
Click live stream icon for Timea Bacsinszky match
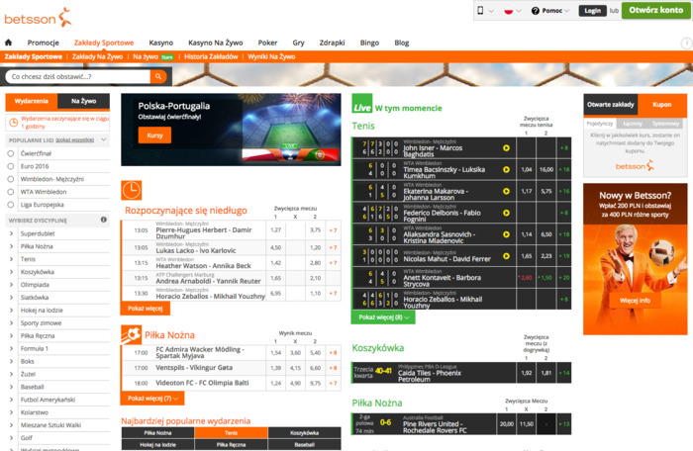pyautogui.click(x=506, y=170)
